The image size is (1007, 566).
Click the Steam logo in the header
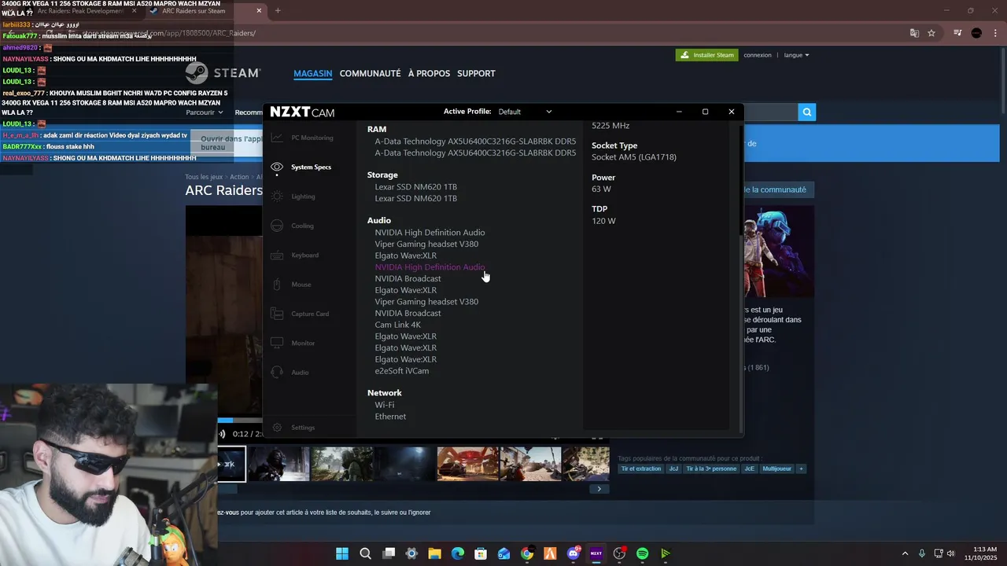pos(223,73)
